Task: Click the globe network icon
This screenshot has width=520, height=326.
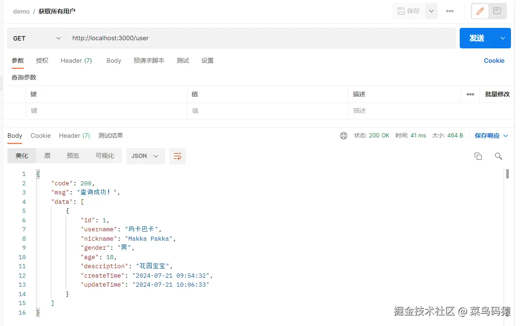Action: (344, 136)
